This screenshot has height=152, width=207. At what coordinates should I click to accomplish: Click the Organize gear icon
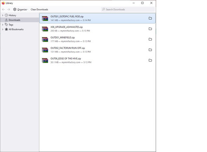(14, 10)
